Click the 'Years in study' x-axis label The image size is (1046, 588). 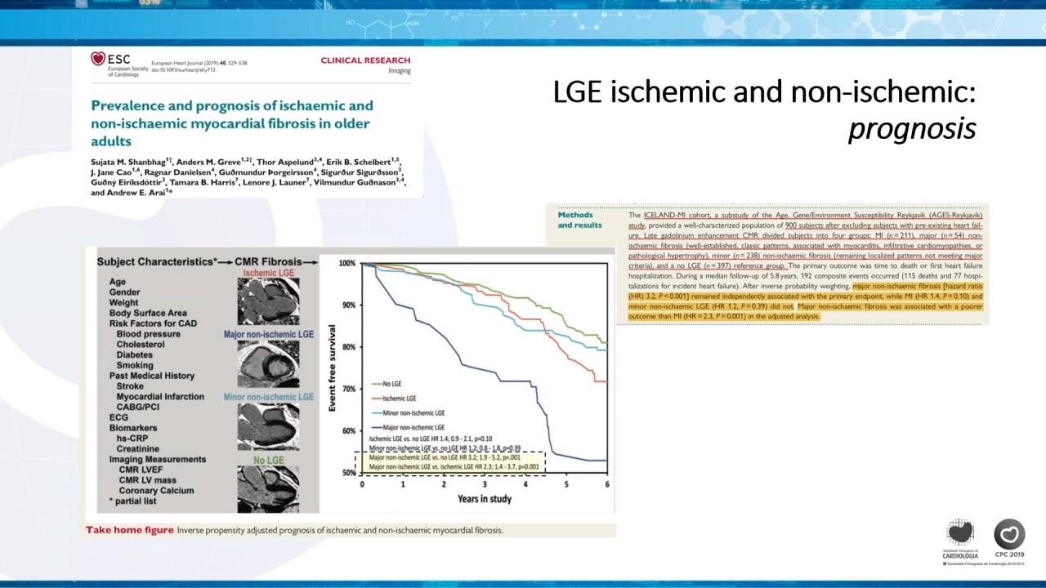tap(485, 498)
